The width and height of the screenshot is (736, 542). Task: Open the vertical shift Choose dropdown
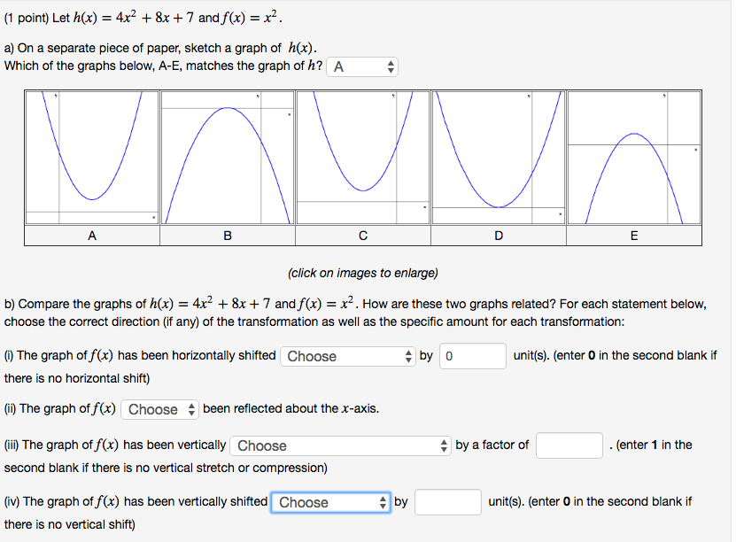329,502
